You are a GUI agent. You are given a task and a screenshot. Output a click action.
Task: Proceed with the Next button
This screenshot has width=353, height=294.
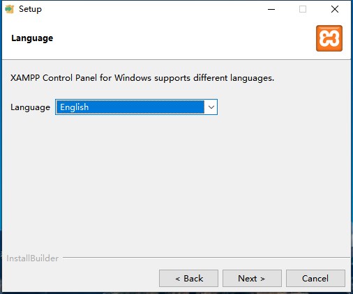point(252,278)
